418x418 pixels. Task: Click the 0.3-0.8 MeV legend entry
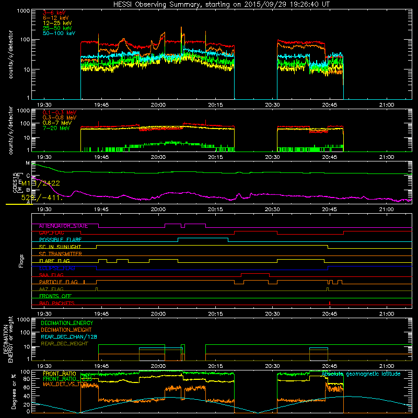pos(60,118)
